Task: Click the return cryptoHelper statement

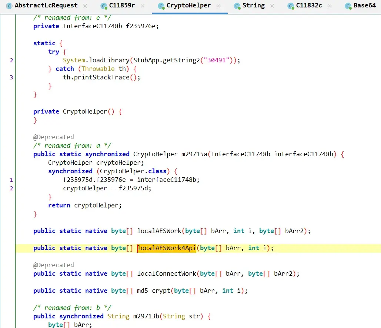Action: pos(85,206)
